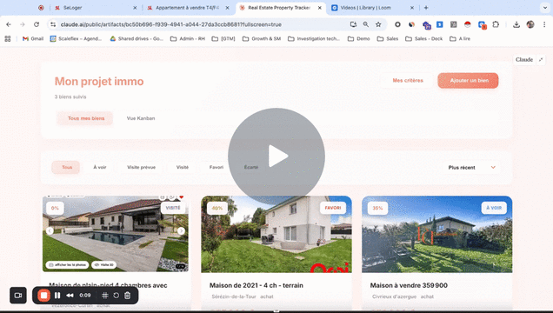Filter properties by Tous
553x313 pixels.
pos(67,167)
